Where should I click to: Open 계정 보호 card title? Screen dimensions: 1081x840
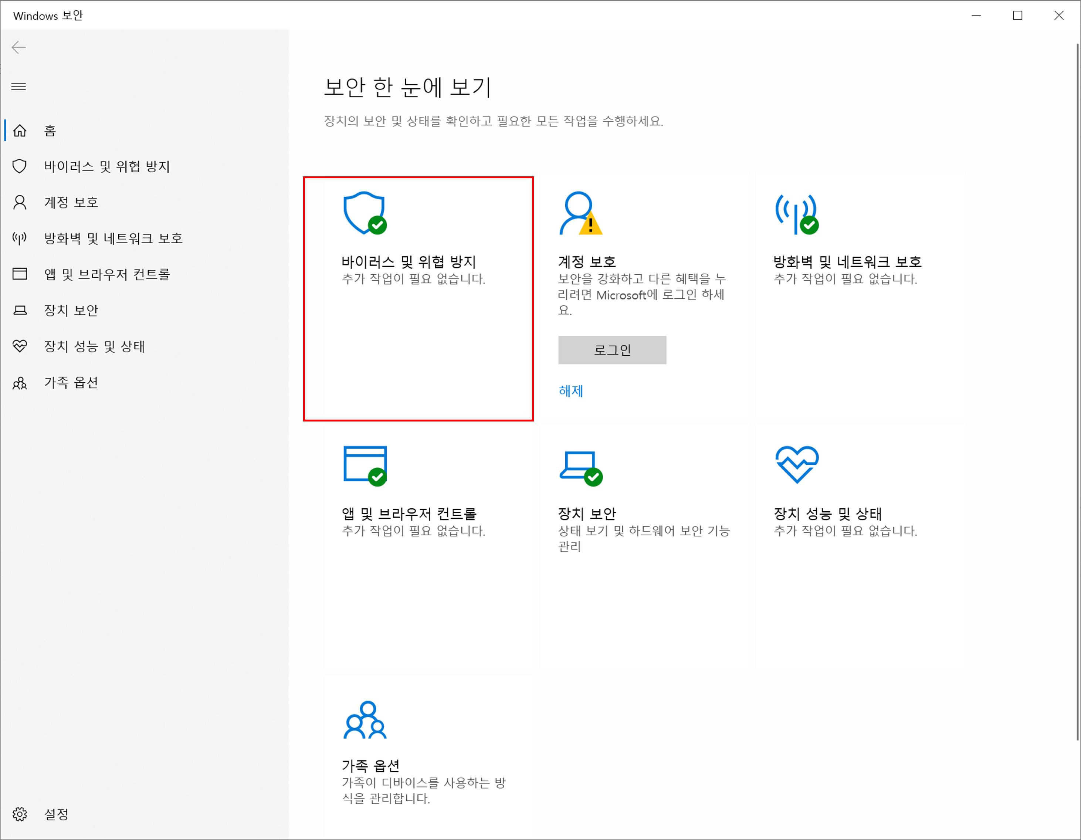click(x=587, y=262)
